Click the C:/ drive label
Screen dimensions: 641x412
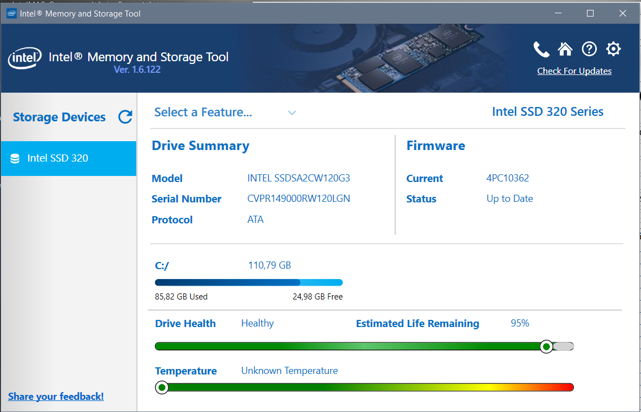[162, 266]
